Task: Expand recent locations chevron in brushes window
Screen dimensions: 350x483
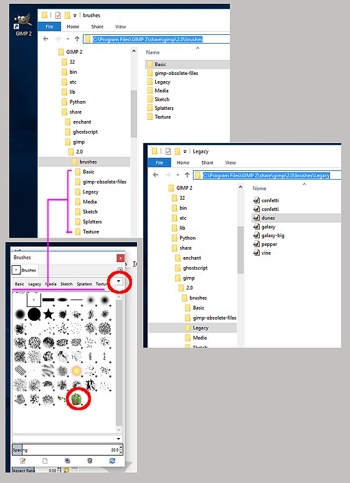Action: [68, 39]
